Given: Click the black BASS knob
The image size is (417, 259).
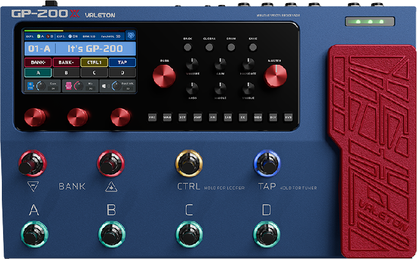Looking at the screenshot, I should coord(192,89).
